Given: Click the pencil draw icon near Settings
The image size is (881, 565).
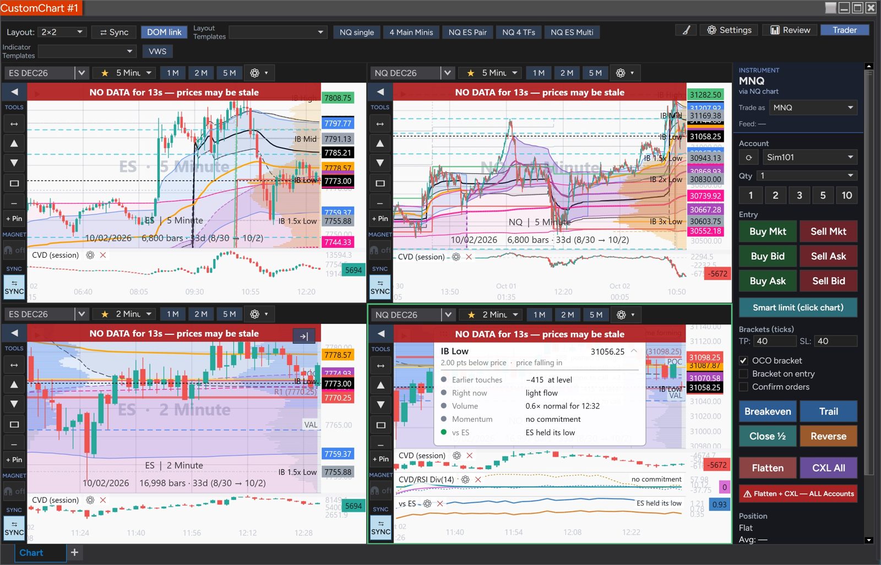Looking at the screenshot, I should click(x=686, y=30).
